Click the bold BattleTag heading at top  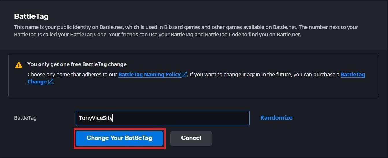tap(31, 16)
